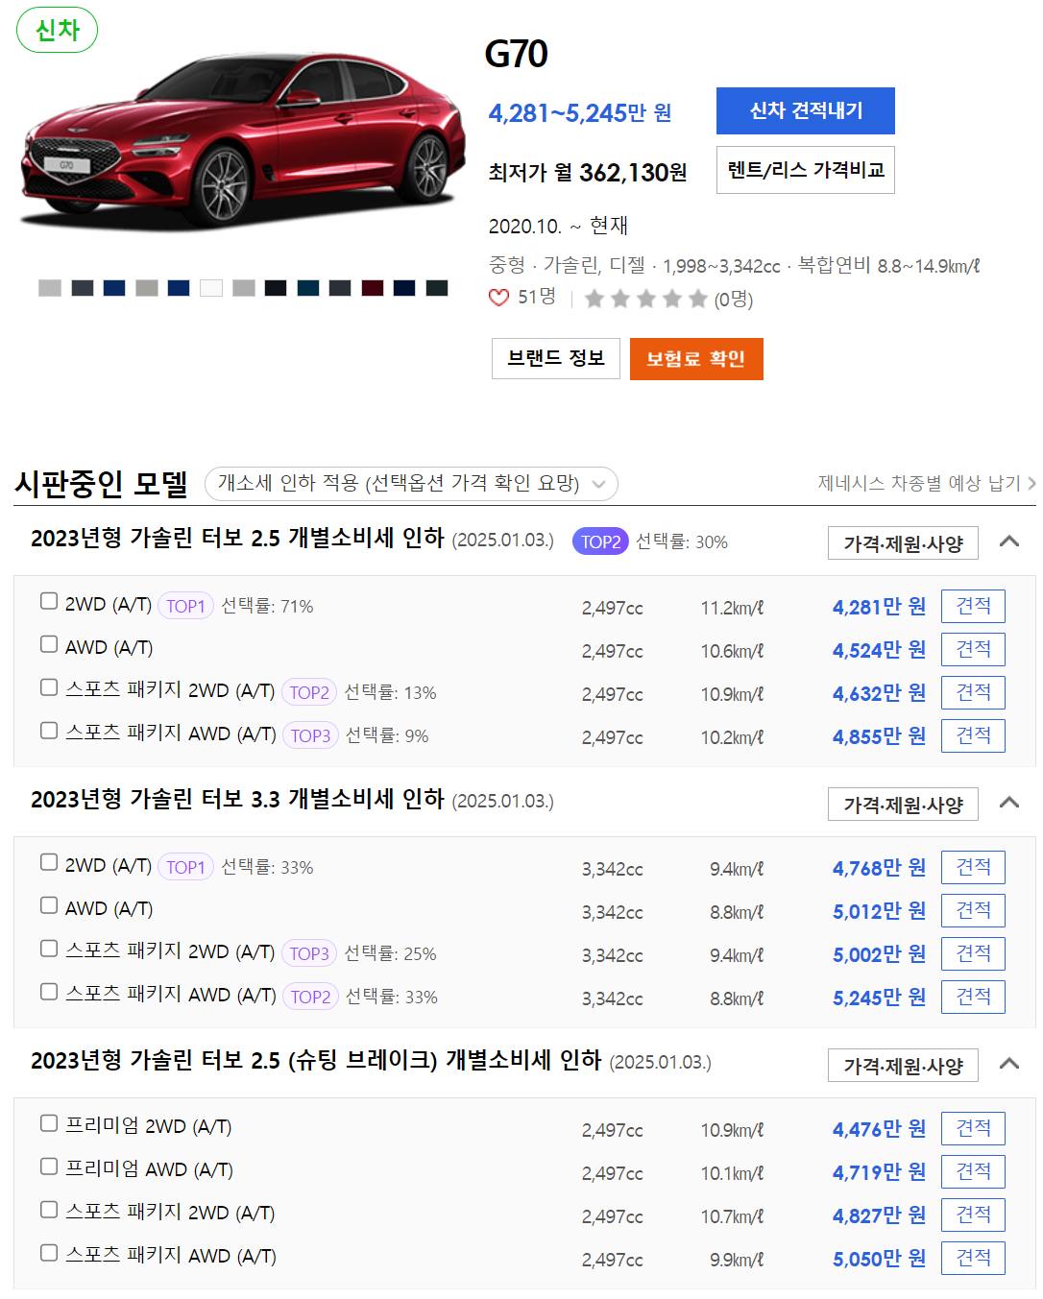Tick checkbox for 2.5 터보 2WD (A/T) 4,281만 원
This screenshot has width=1043, height=1299.
tap(49, 601)
